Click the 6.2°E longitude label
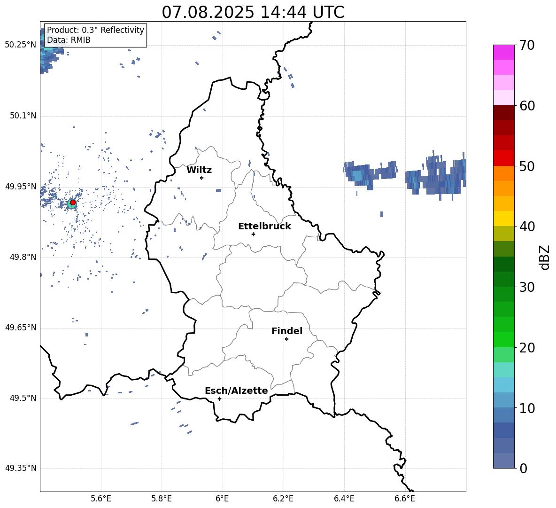This screenshot has height=508, width=556. pyautogui.click(x=283, y=499)
